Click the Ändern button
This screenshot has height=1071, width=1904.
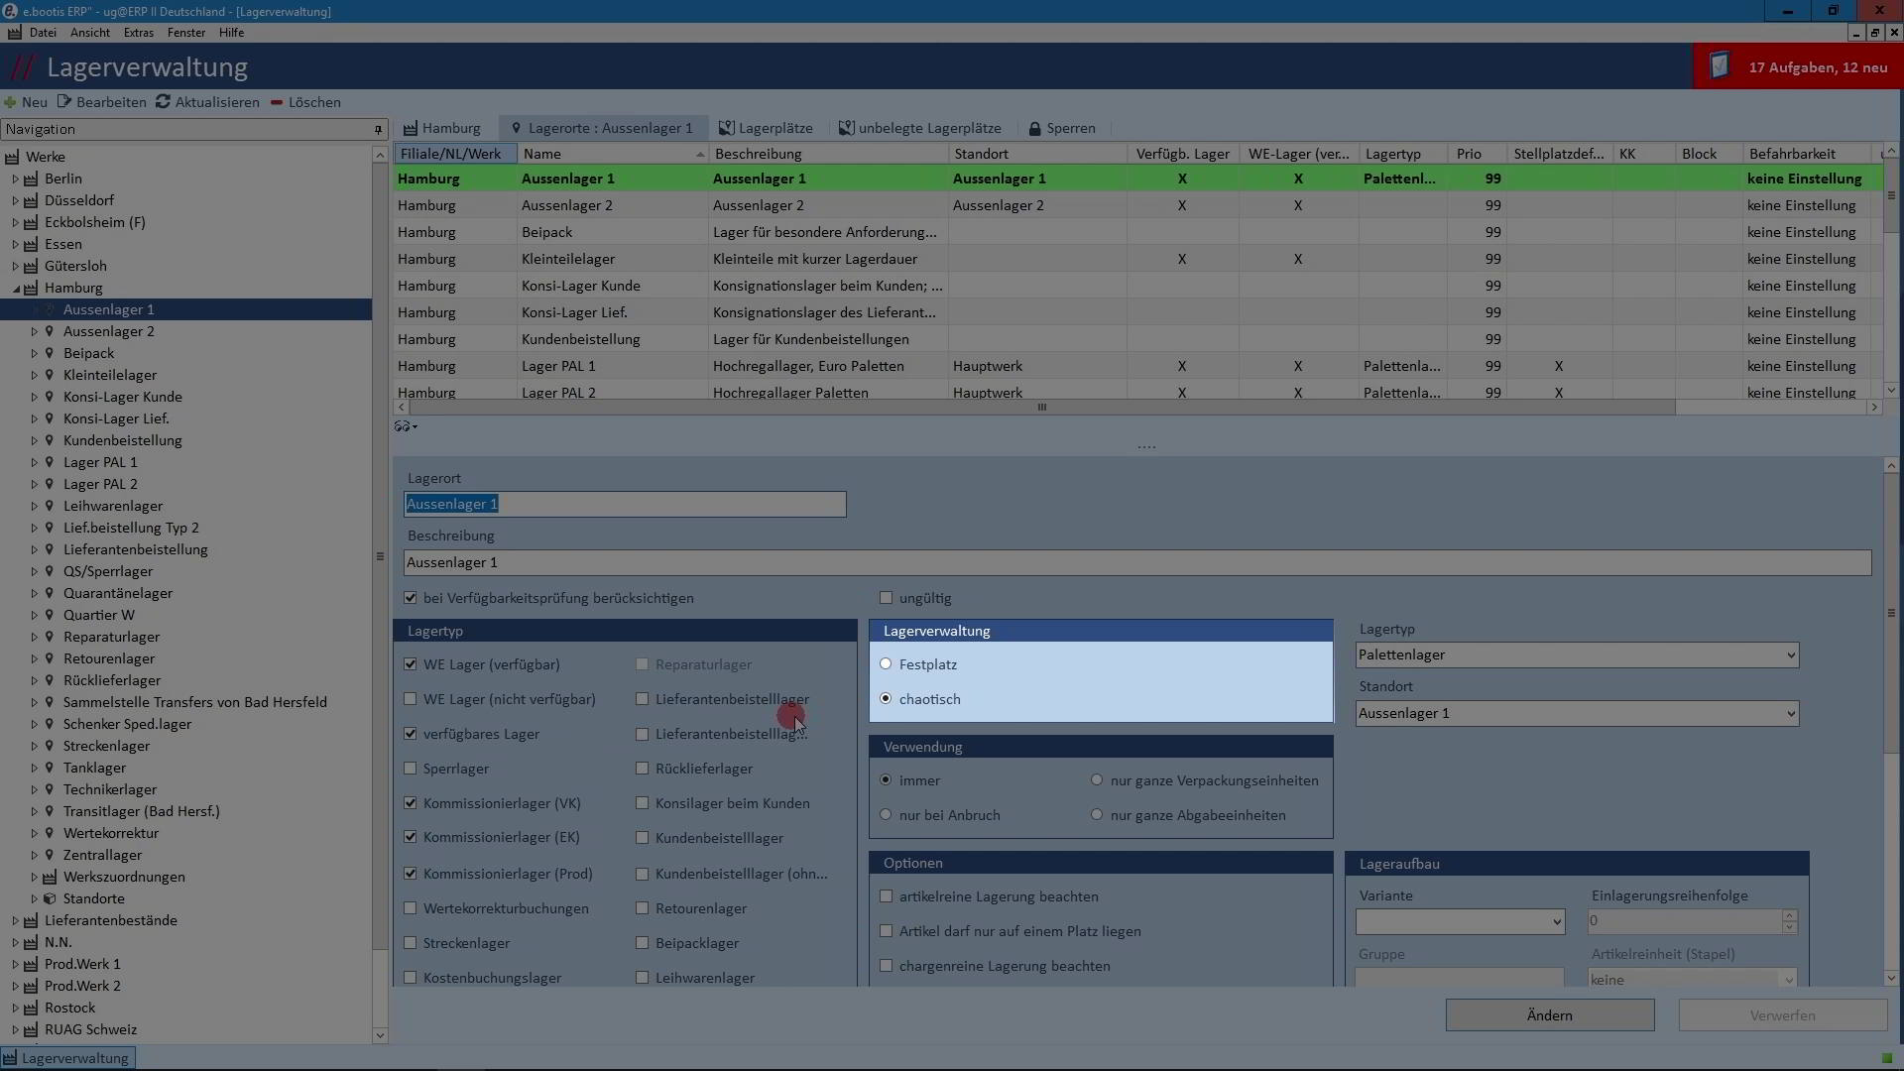coord(1550,1015)
